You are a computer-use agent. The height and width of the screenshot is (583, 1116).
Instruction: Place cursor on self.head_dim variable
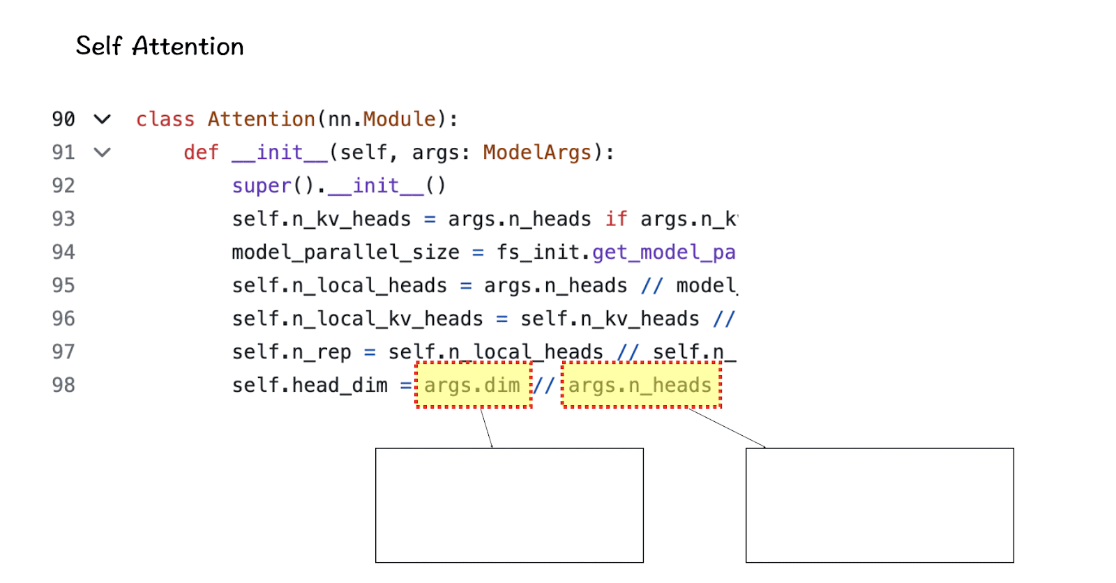(x=310, y=385)
